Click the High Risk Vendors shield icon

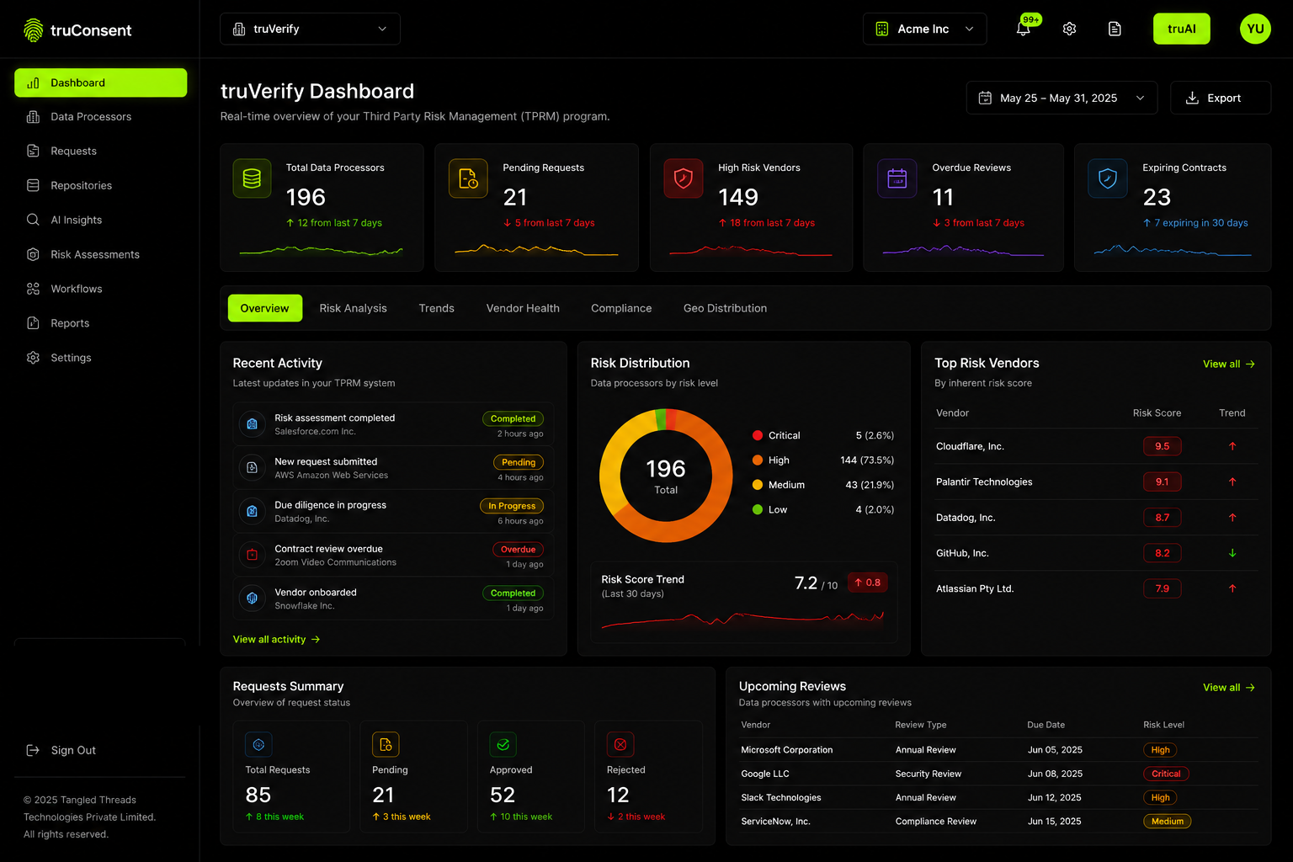(684, 178)
